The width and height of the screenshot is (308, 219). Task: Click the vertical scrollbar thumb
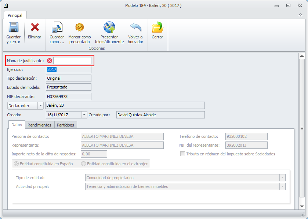coord(302,128)
